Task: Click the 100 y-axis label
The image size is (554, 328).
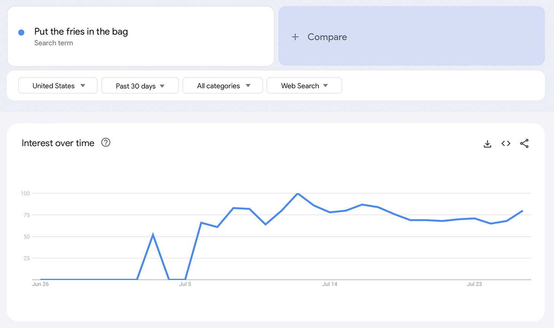Action: click(x=25, y=193)
